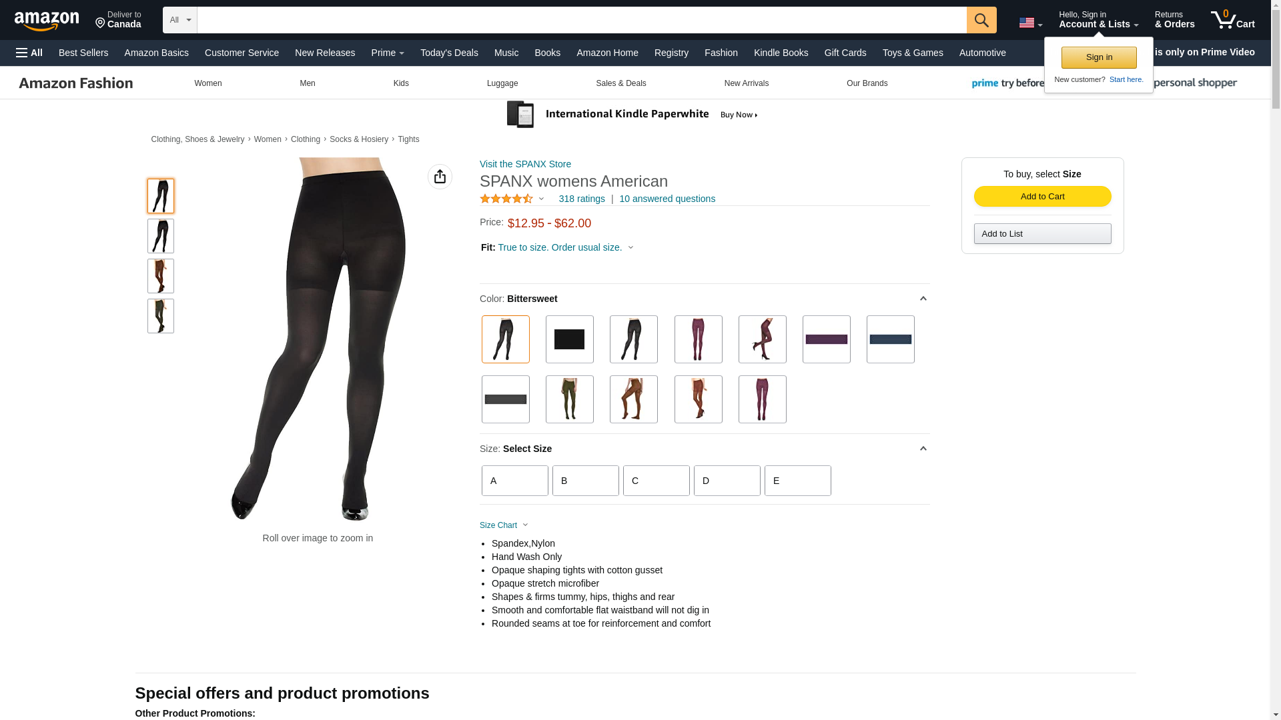The width and height of the screenshot is (1281, 720).
Task: Open Women in Amazon Fashion nav
Action: point(208,83)
